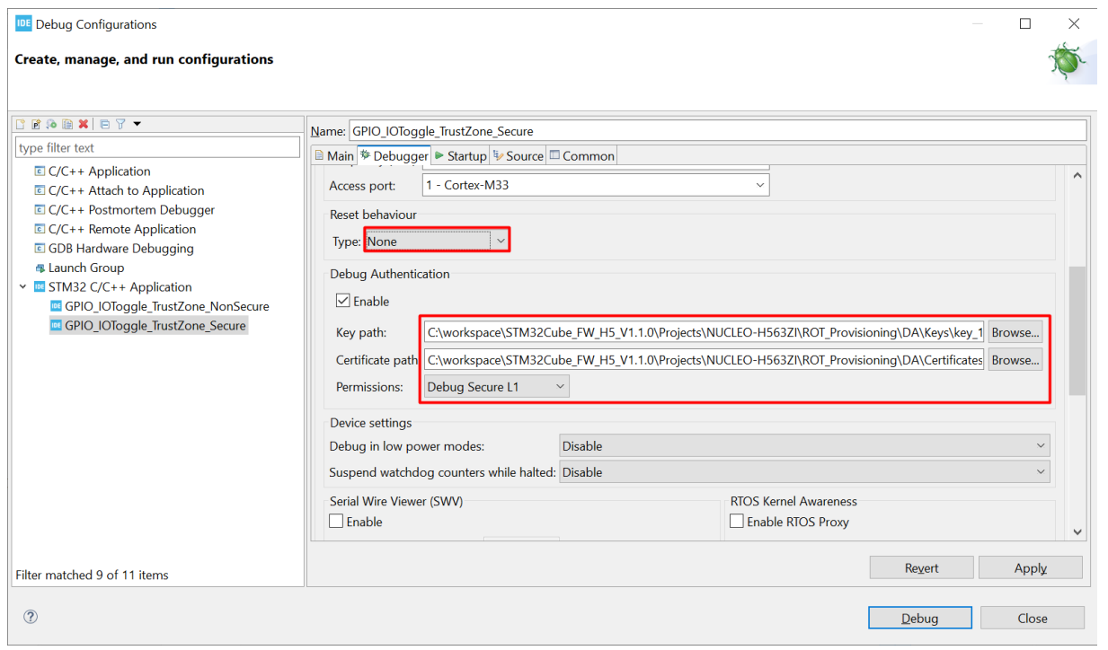Click the Revert button
This screenshot has height=650, width=1108.
pos(921,567)
